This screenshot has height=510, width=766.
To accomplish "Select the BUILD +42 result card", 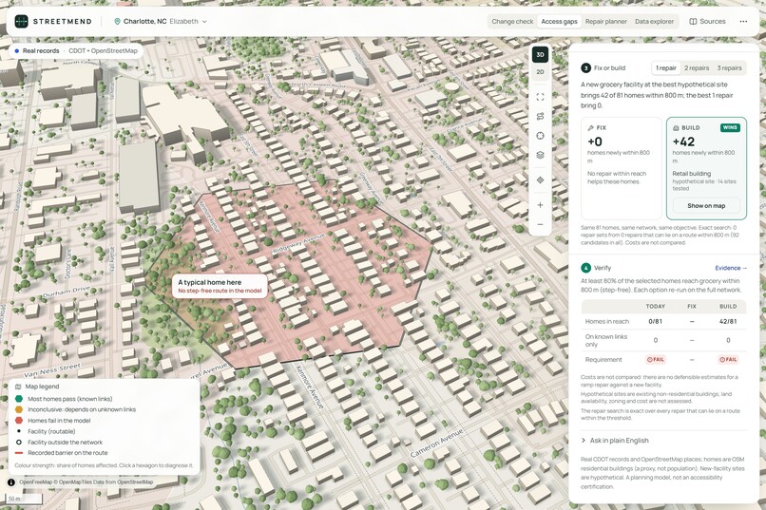I will click(706, 168).
